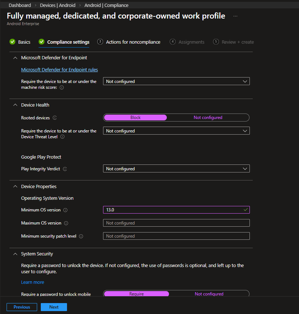Image resolution: width=299 pixels, height=314 pixels.
Task: Collapse the Device Health section
Action: click(15, 105)
